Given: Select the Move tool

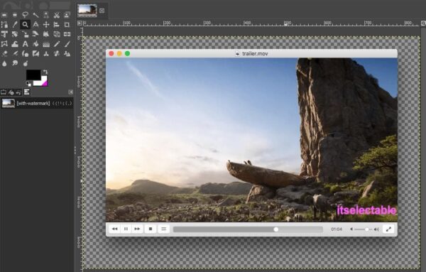Looking at the screenshot, I should click(46, 25).
